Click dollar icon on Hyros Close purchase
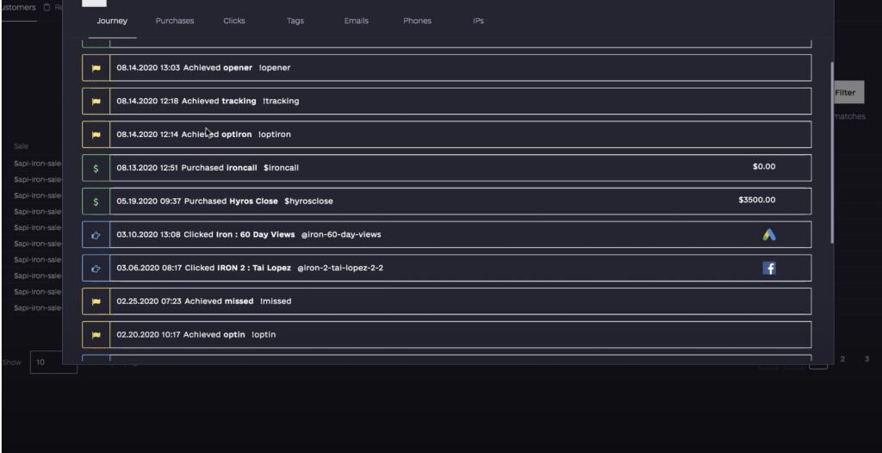Viewport: 882px width, 453px height. point(96,201)
